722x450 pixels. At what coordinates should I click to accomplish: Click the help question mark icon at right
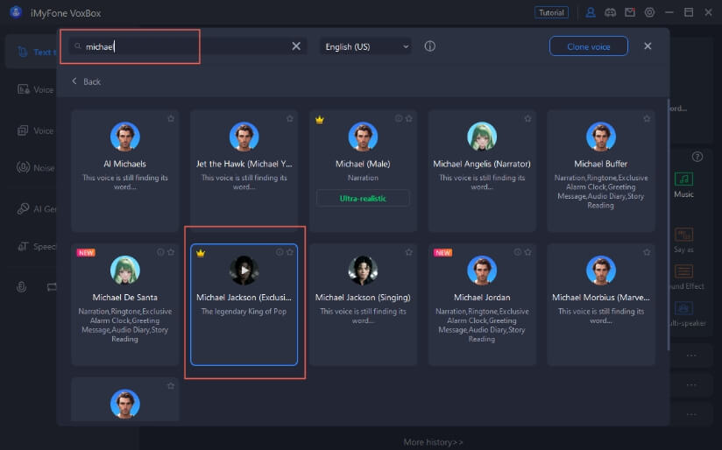pyautogui.click(x=697, y=157)
